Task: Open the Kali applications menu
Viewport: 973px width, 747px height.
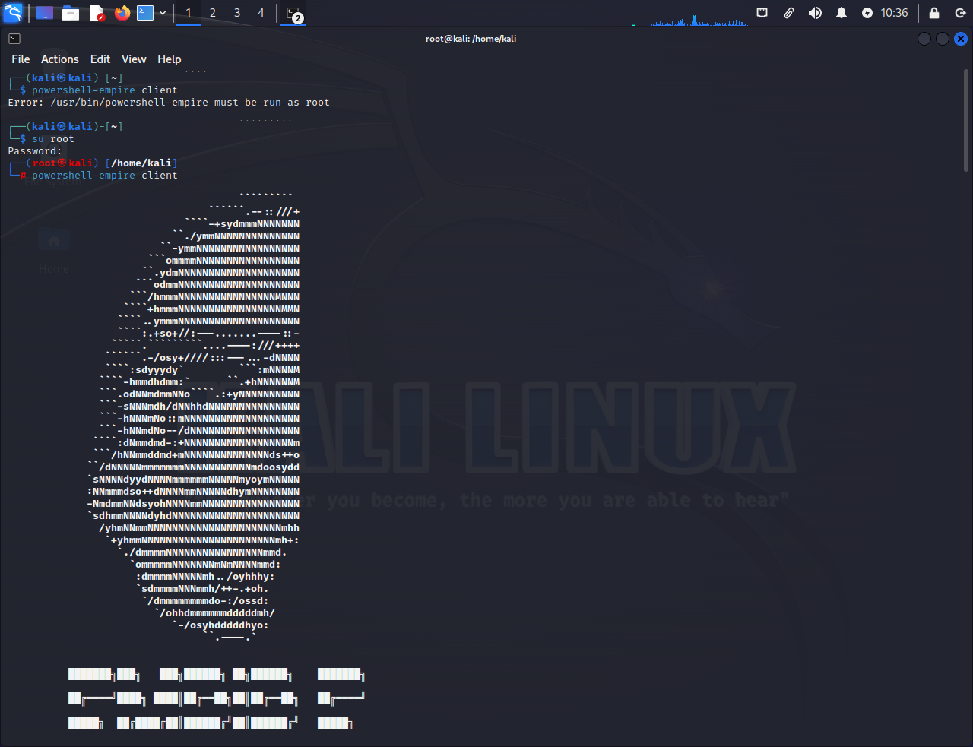Action: click(13, 13)
